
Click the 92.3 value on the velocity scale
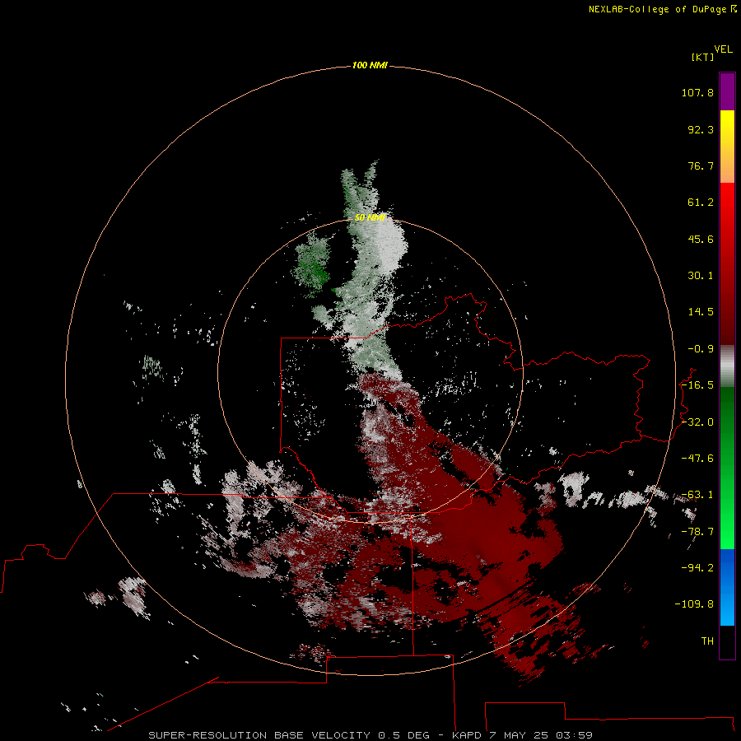click(701, 129)
